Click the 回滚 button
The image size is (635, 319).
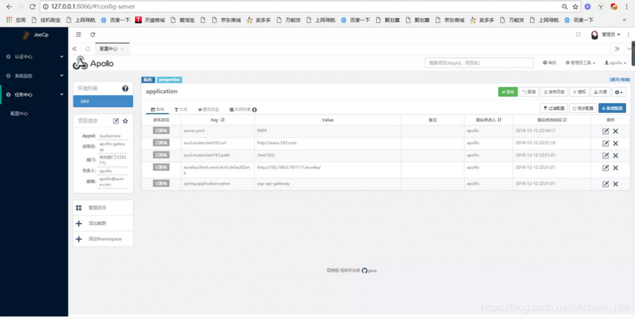pyautogui.click(x=529, y=92)
